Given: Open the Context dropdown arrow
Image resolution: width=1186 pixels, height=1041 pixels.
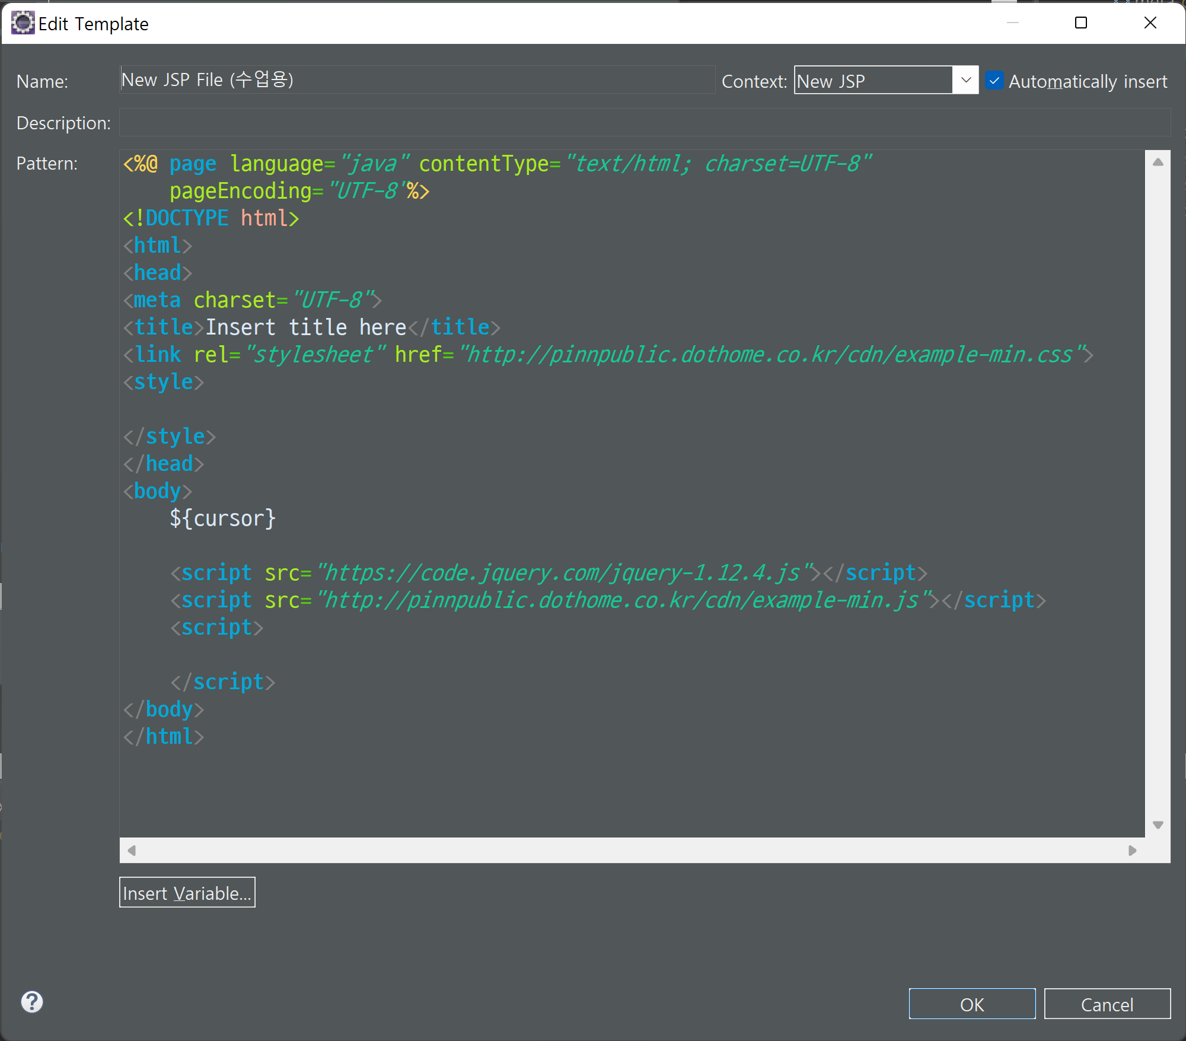Looking at the screenshot, I should tap(965, 80).
